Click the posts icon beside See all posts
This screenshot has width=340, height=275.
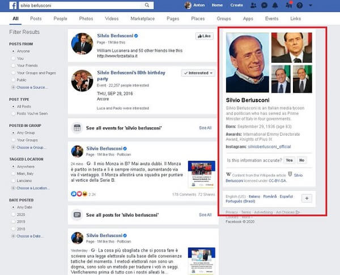click(x=77, y=215)
